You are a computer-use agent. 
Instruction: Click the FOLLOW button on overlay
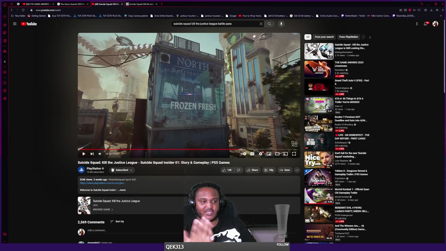(x=283, y=245)
